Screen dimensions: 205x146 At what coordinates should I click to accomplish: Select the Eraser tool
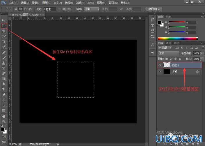[4, 73]
